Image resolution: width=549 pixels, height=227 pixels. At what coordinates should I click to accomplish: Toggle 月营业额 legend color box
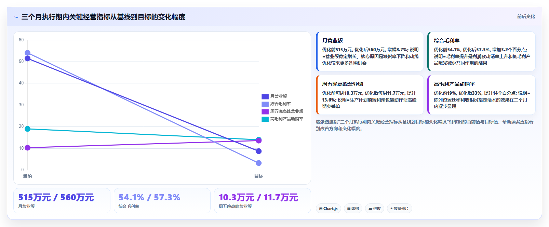click(265, 97)
